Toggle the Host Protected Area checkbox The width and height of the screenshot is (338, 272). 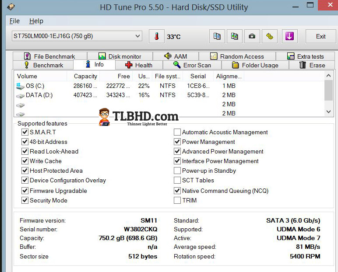[x=25, y=171]
